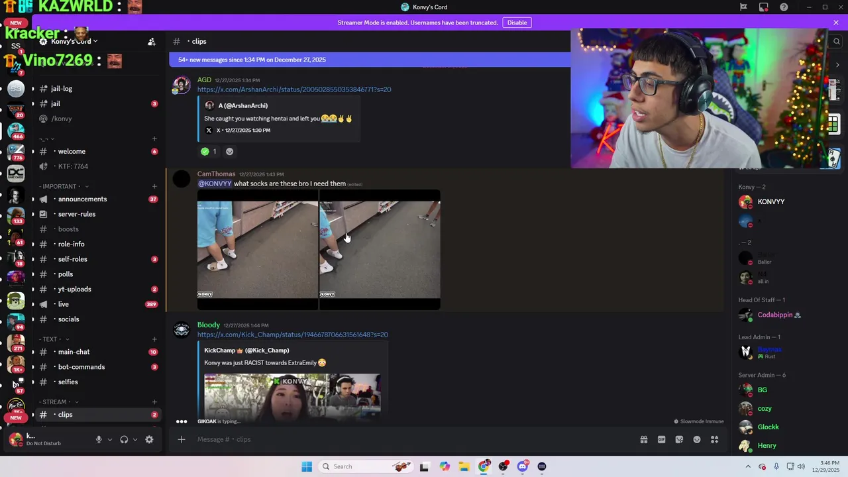This screenshot has height=477, width=848.
Task: Open the selfies channel
Action: [x=97, y=382]
